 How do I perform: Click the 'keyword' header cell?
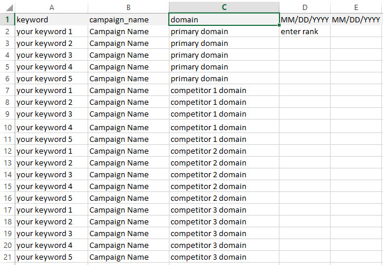pyautogui.click(x=51, y=20)
